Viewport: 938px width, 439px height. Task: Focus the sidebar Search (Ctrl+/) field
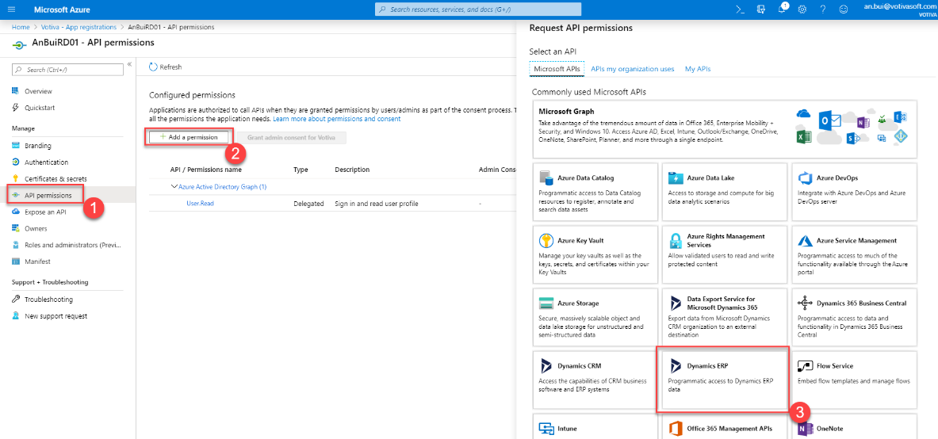(67, 70)
